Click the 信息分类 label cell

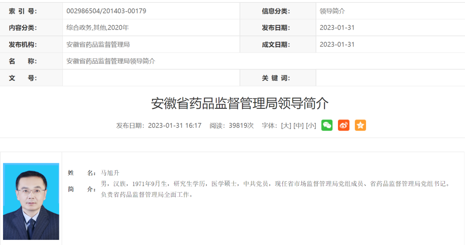[x=278, y=11]
